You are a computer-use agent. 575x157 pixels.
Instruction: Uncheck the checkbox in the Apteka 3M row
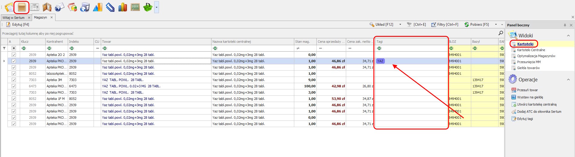tap(14, 80)
